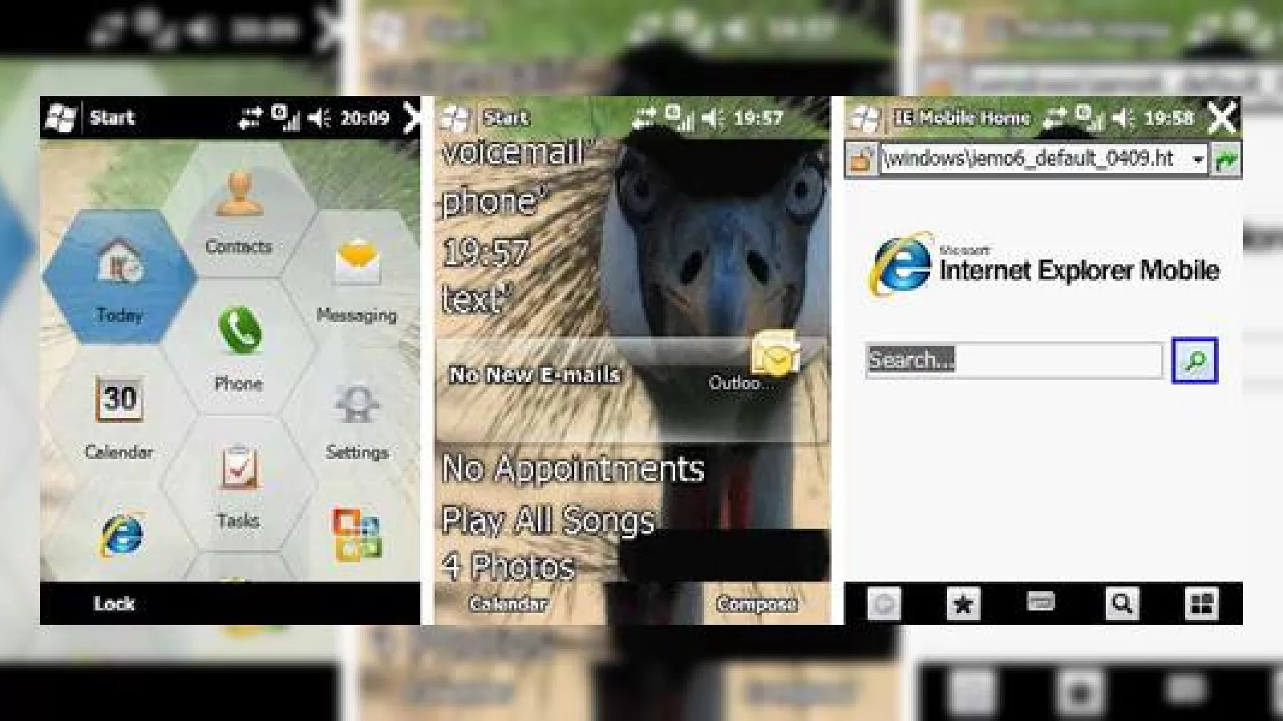Click Windows flag in middle Today screen
Image resolution: width=1283 pixels, height=721 pixels.
click(456, 119)
